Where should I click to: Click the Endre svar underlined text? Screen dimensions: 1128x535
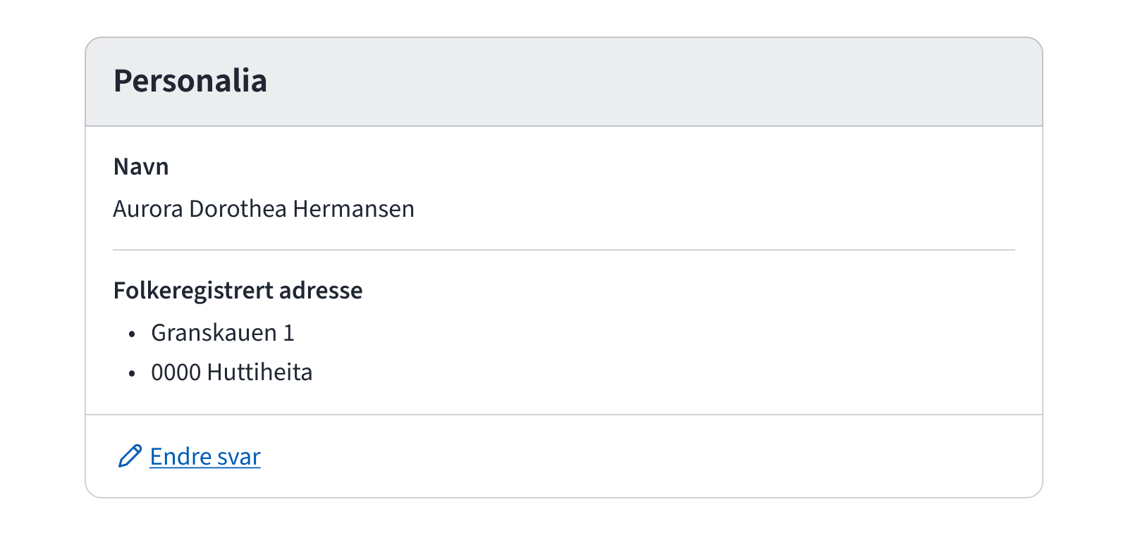(x=204, y=456)
